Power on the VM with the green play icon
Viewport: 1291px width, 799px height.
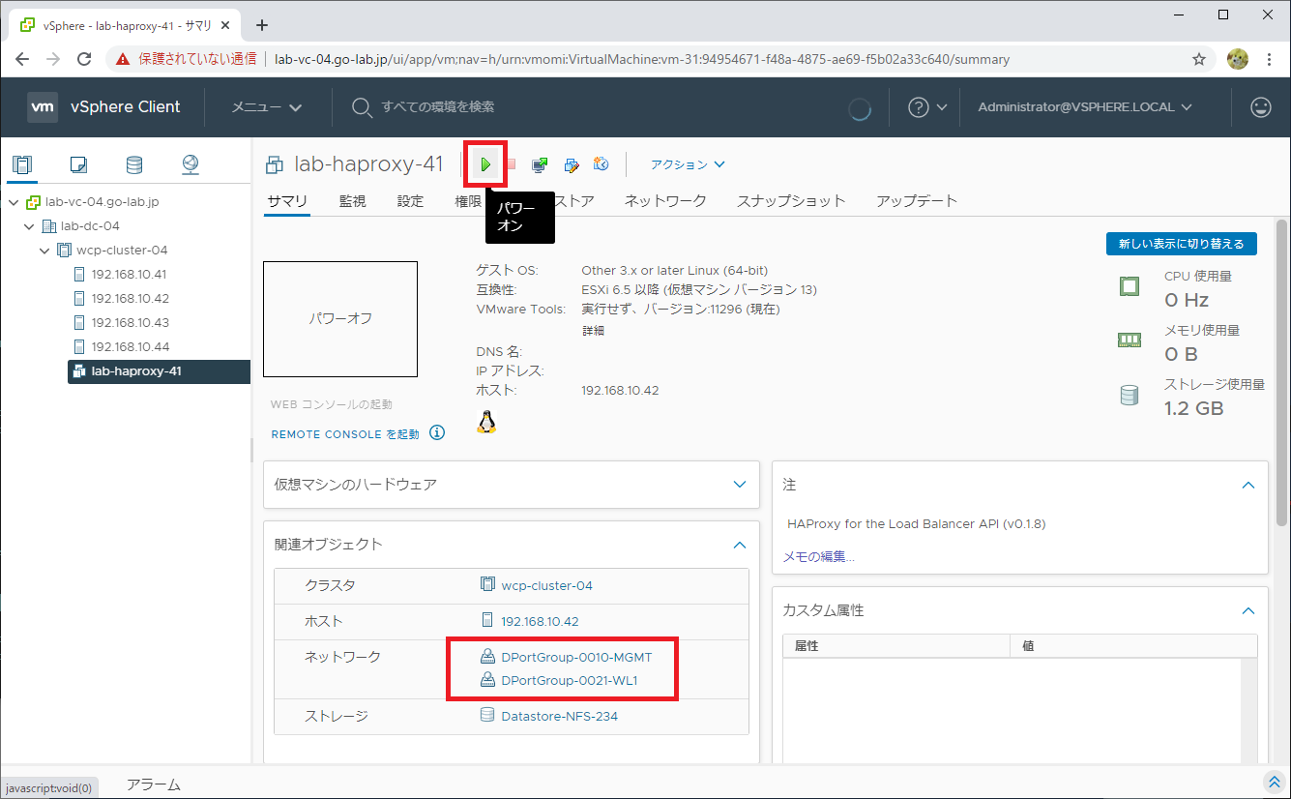point(485,165)
